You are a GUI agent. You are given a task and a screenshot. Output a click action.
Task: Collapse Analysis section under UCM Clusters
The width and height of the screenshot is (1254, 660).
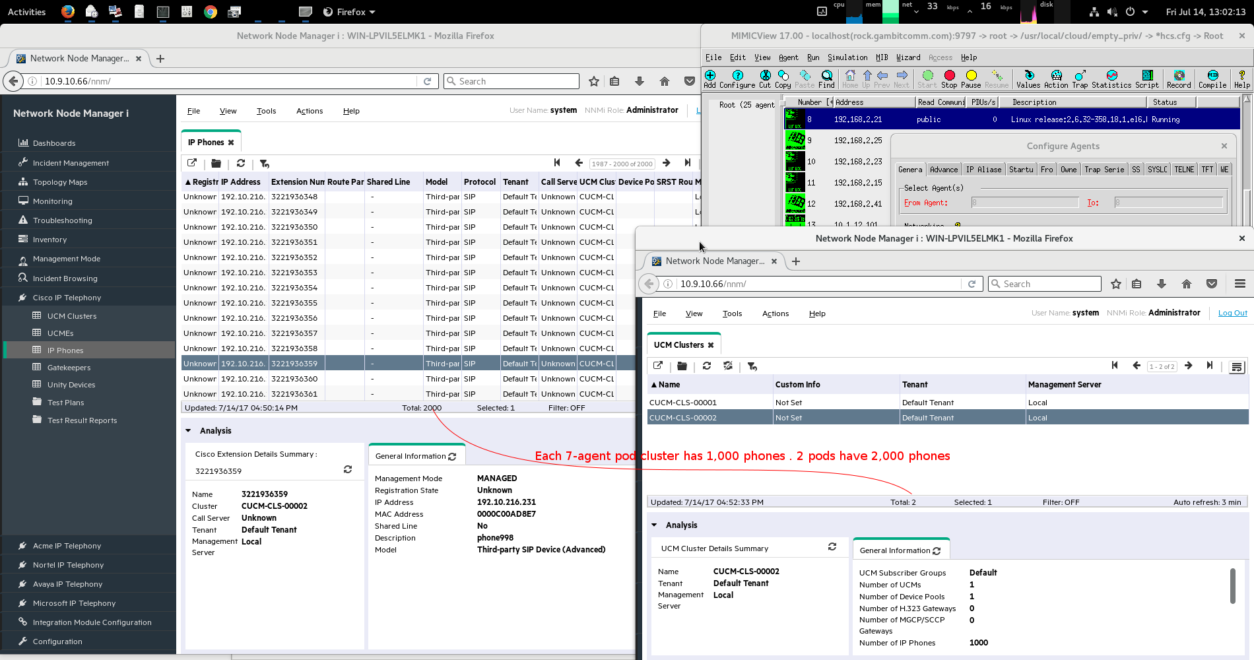(x=654, y=525)
